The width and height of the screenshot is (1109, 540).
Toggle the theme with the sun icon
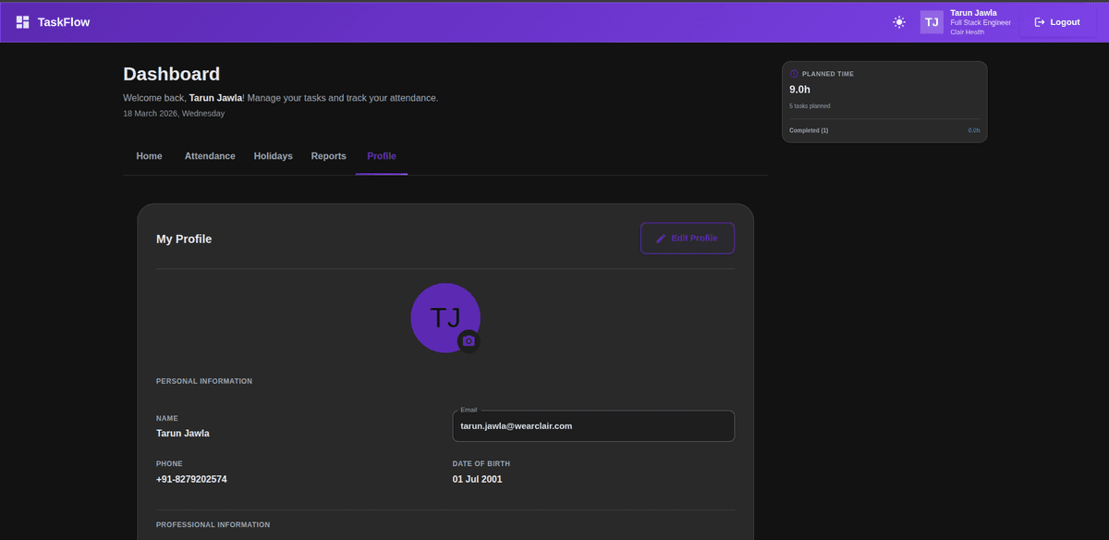click(898, 21)
